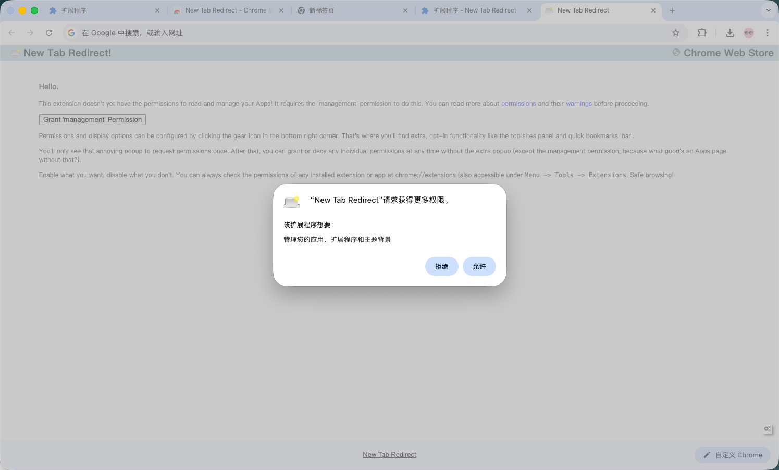Go back with the back arrow
This screenshot has height=470, width=779.
point(12,33)
